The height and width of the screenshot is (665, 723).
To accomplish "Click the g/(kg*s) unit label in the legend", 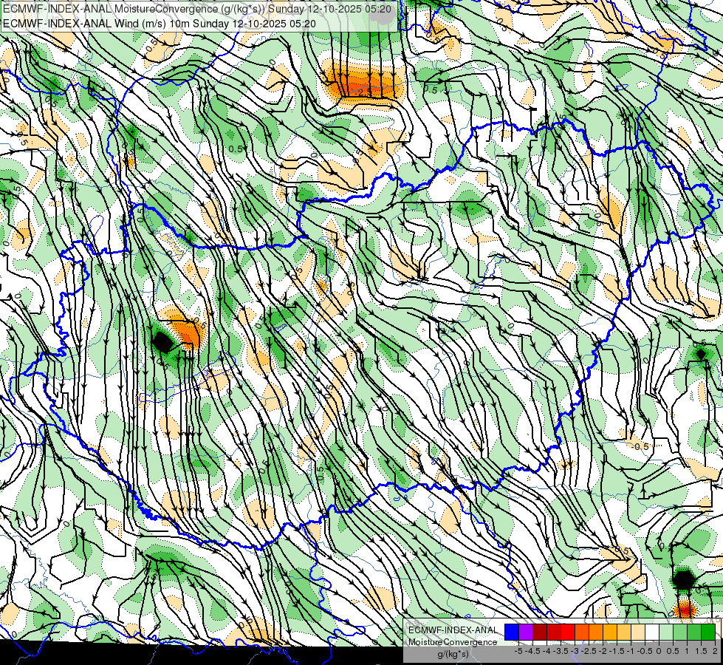I will (x=453, y=654).
